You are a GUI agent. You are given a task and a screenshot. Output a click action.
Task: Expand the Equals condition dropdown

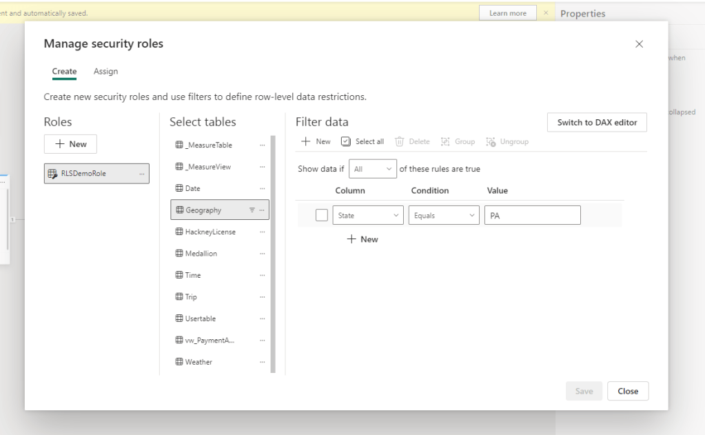(444, 216)
